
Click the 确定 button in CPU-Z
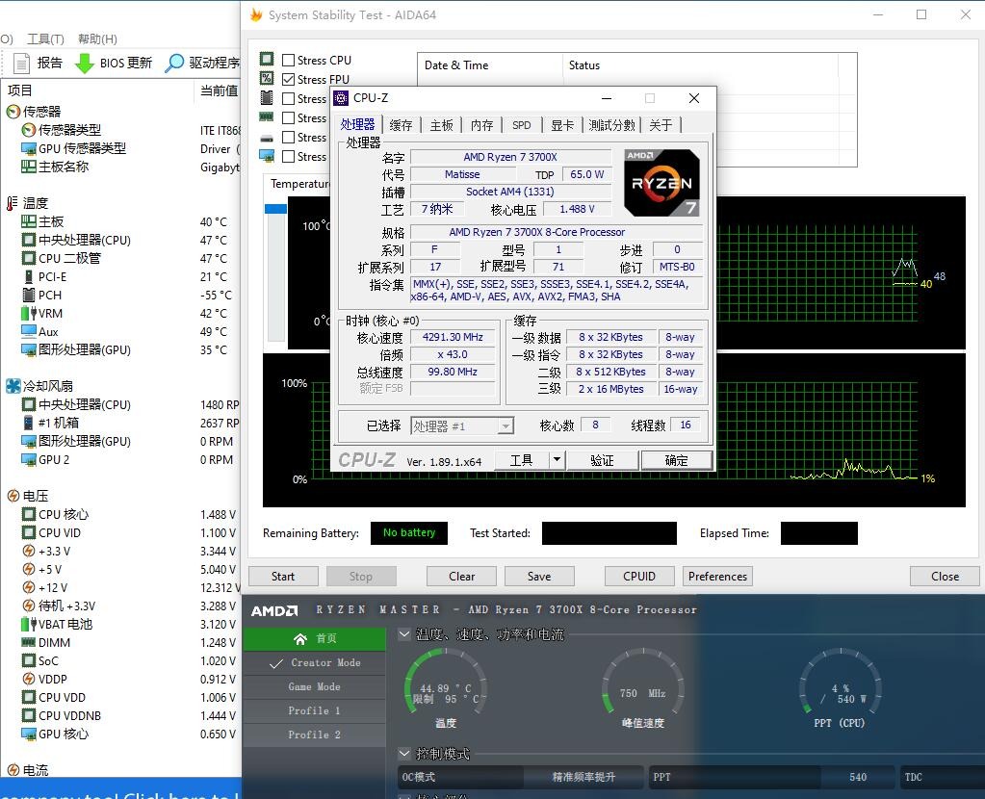click(677, 460)
